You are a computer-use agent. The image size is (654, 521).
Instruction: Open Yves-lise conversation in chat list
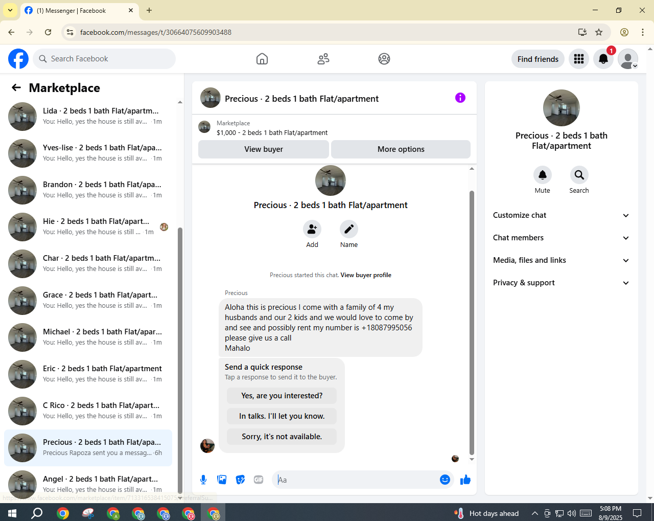pos(88,153)
